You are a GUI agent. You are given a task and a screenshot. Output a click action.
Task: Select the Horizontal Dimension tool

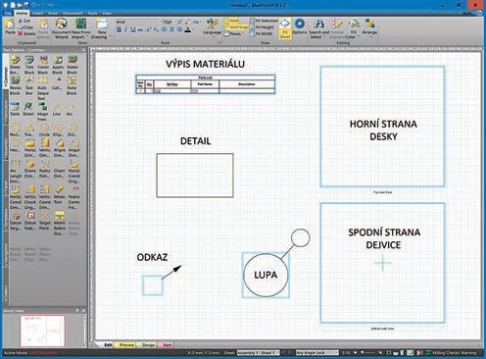(x=29, y=147)
